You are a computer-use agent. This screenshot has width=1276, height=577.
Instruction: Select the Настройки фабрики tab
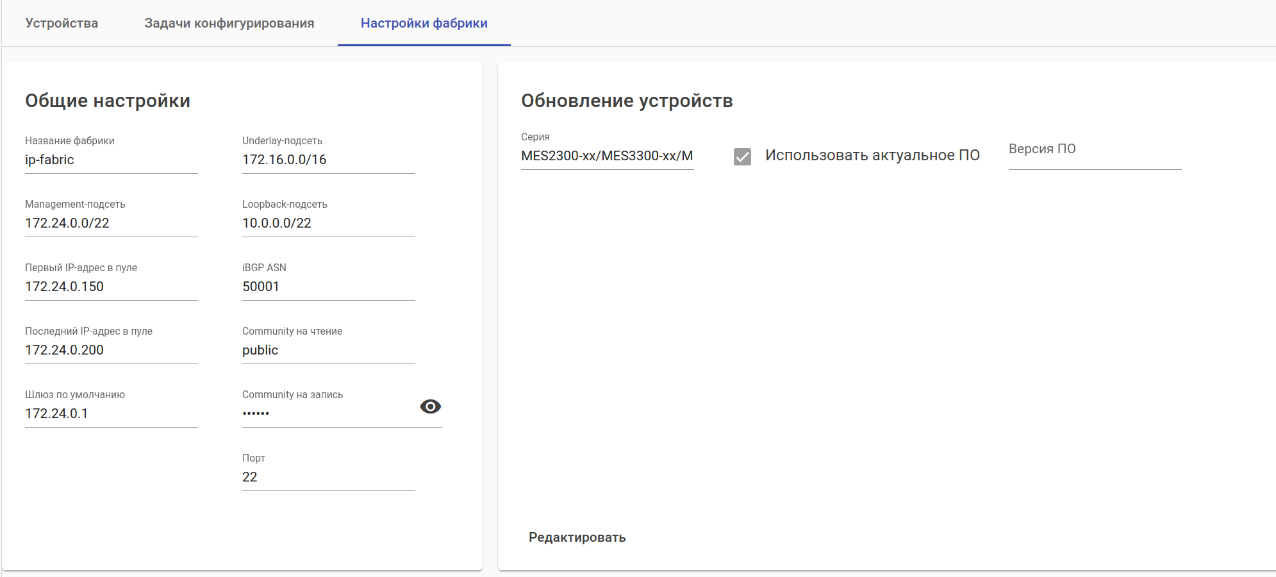[424, 23]
